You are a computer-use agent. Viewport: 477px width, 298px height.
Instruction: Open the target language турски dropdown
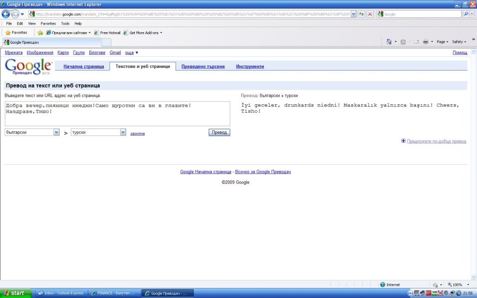(98, 132)
